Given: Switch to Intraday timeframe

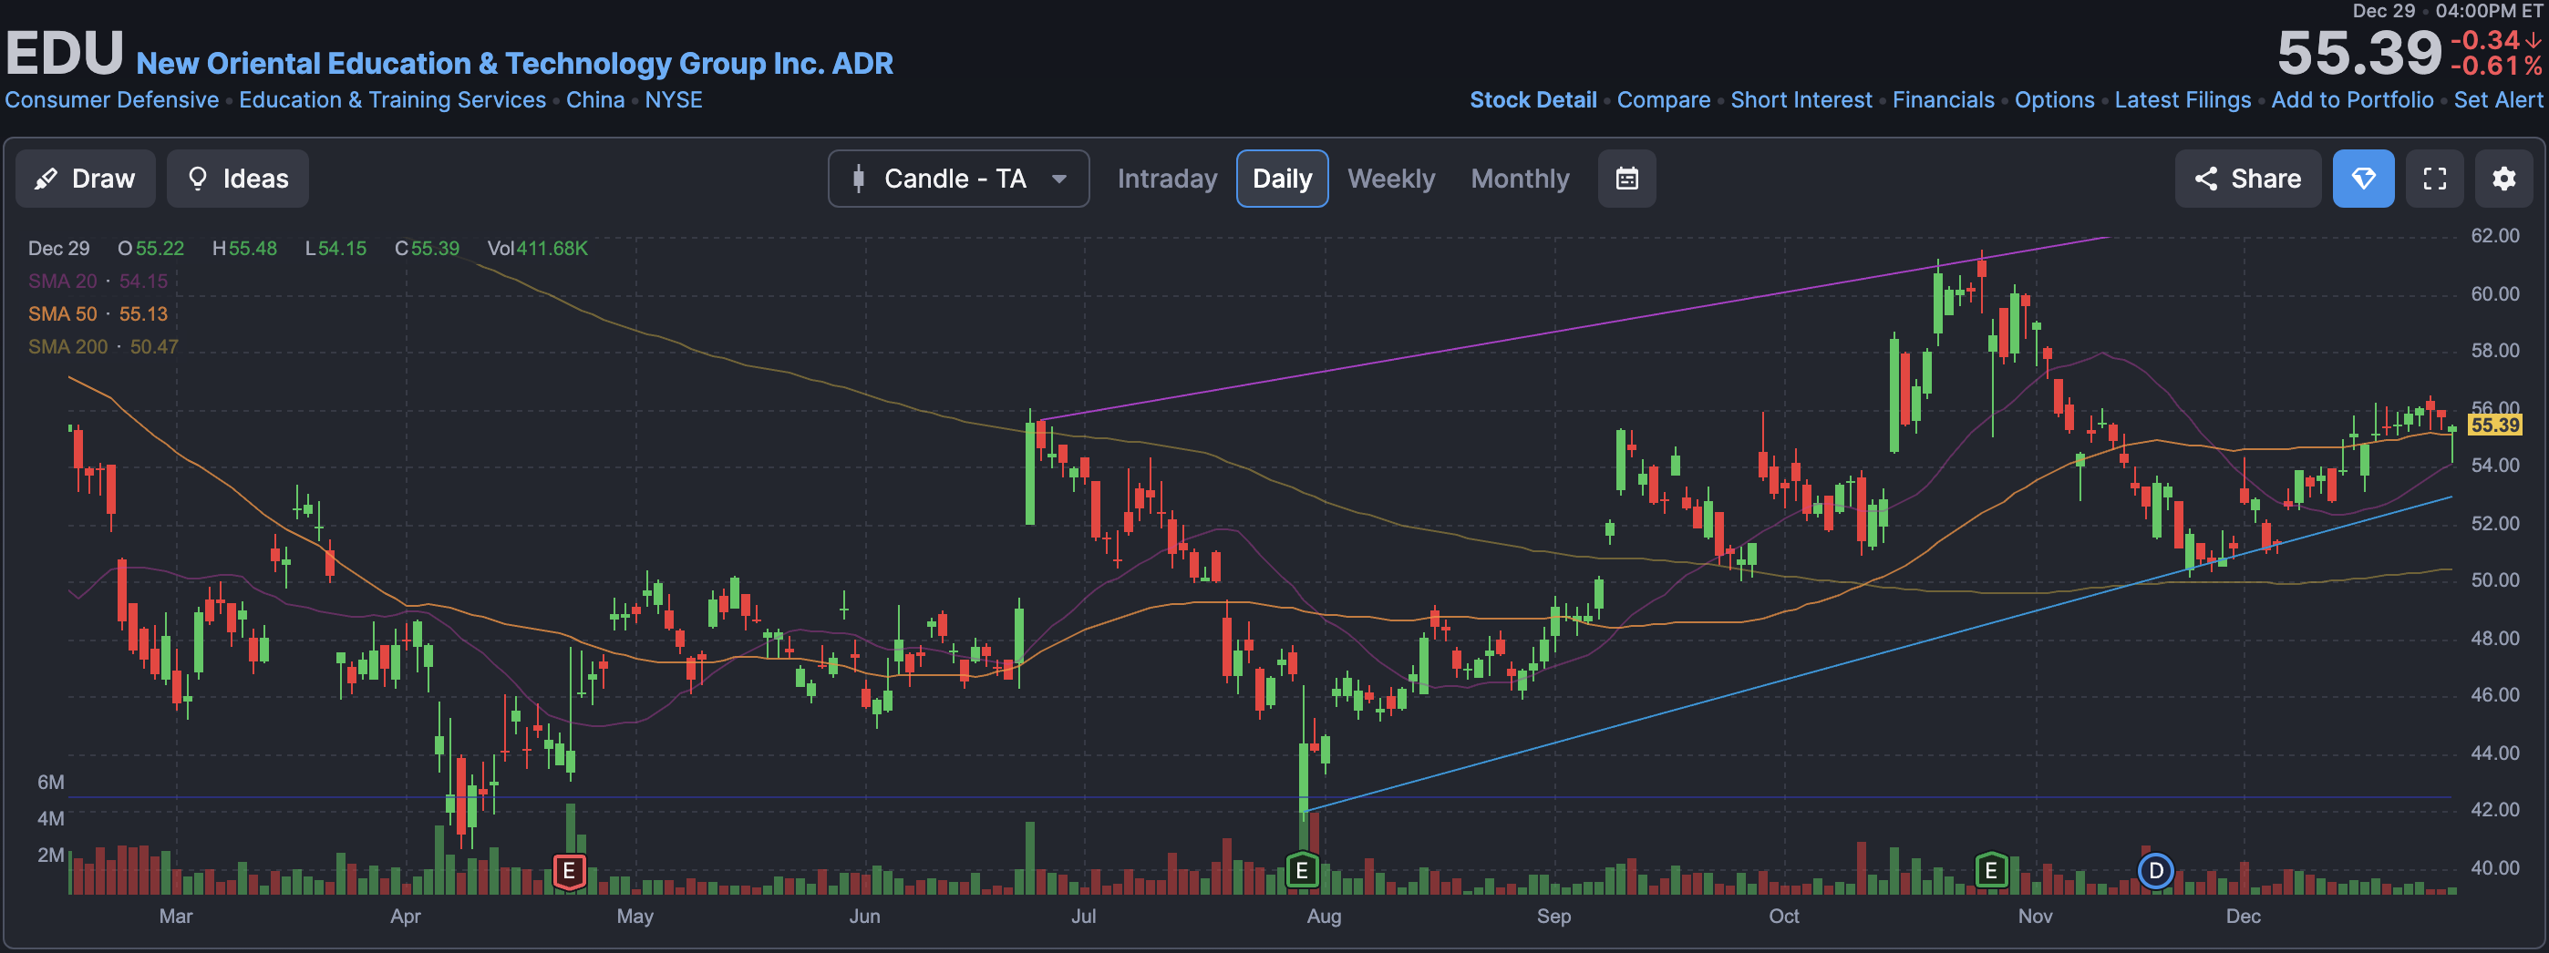Looking at the screenshot, I should point(1167,179).
